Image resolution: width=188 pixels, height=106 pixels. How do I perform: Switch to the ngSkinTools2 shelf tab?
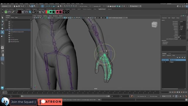(102, 9)
